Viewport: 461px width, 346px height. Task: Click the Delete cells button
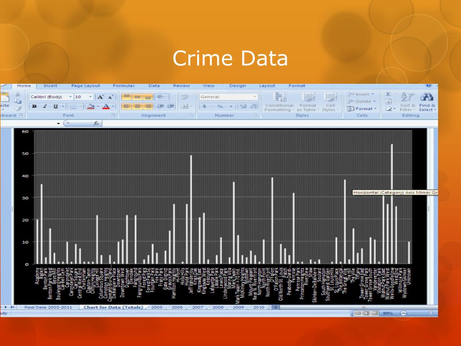point(362,101)
